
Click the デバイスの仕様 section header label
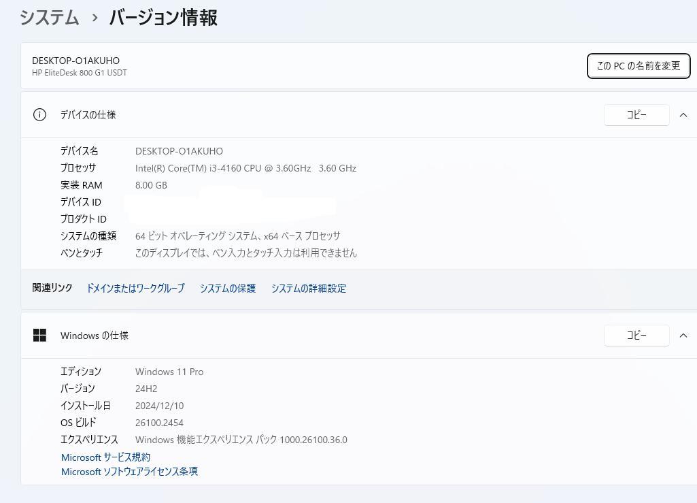tap(88, 115)
